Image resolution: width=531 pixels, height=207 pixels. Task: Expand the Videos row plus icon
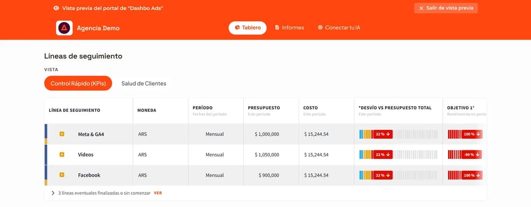tap(62, 155)
